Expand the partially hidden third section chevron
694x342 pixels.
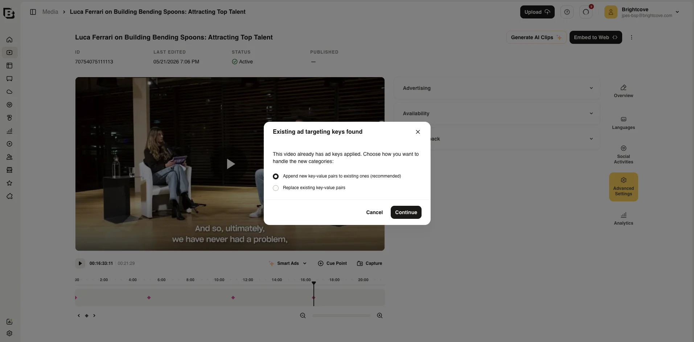pyautogui.click(x=591, y=139)
